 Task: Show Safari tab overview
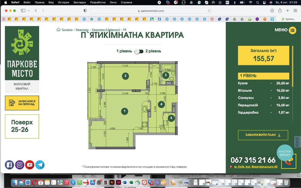click(x=295, y=11)
